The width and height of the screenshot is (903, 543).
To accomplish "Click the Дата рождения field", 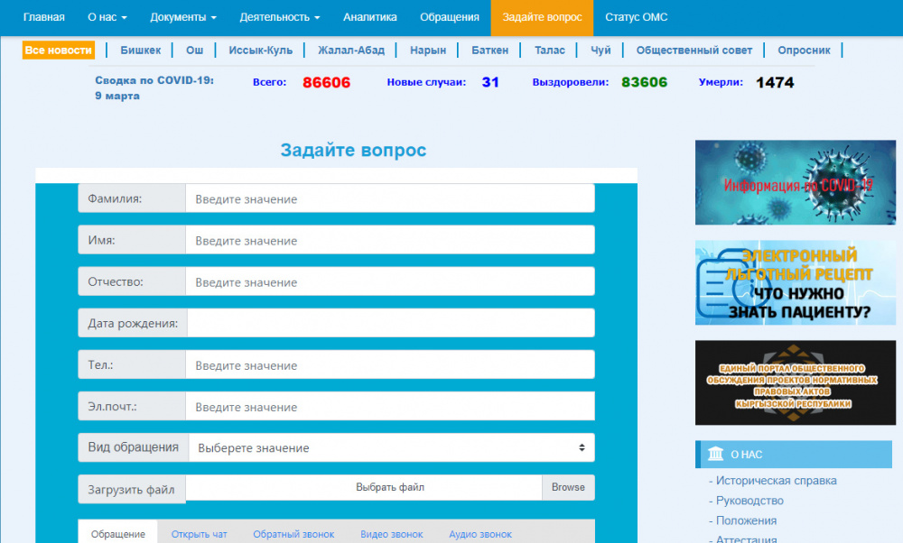I will pos(389,323).
